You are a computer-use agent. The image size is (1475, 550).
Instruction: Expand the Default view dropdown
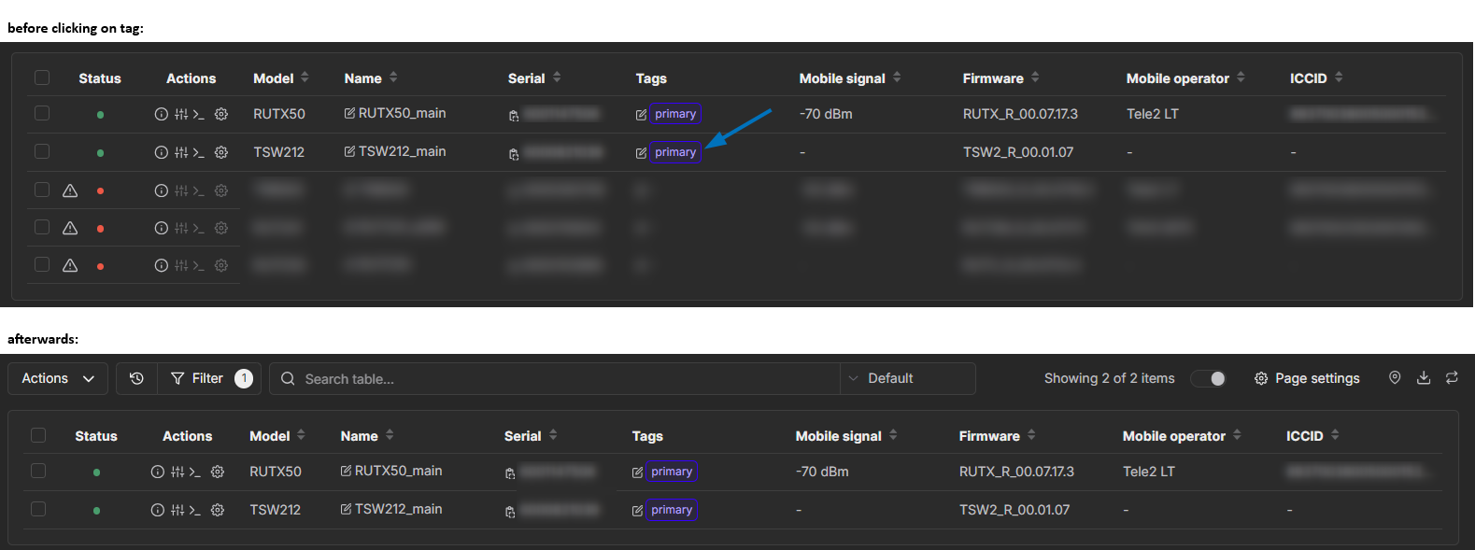pos(907,378)
